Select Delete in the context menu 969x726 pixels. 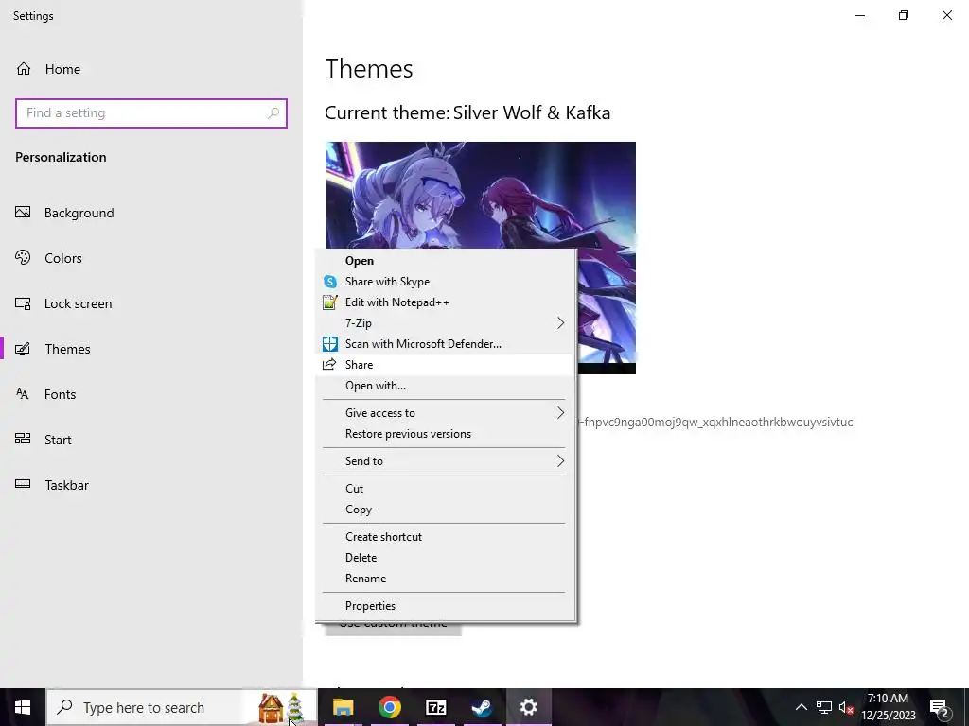click(446, 558)
